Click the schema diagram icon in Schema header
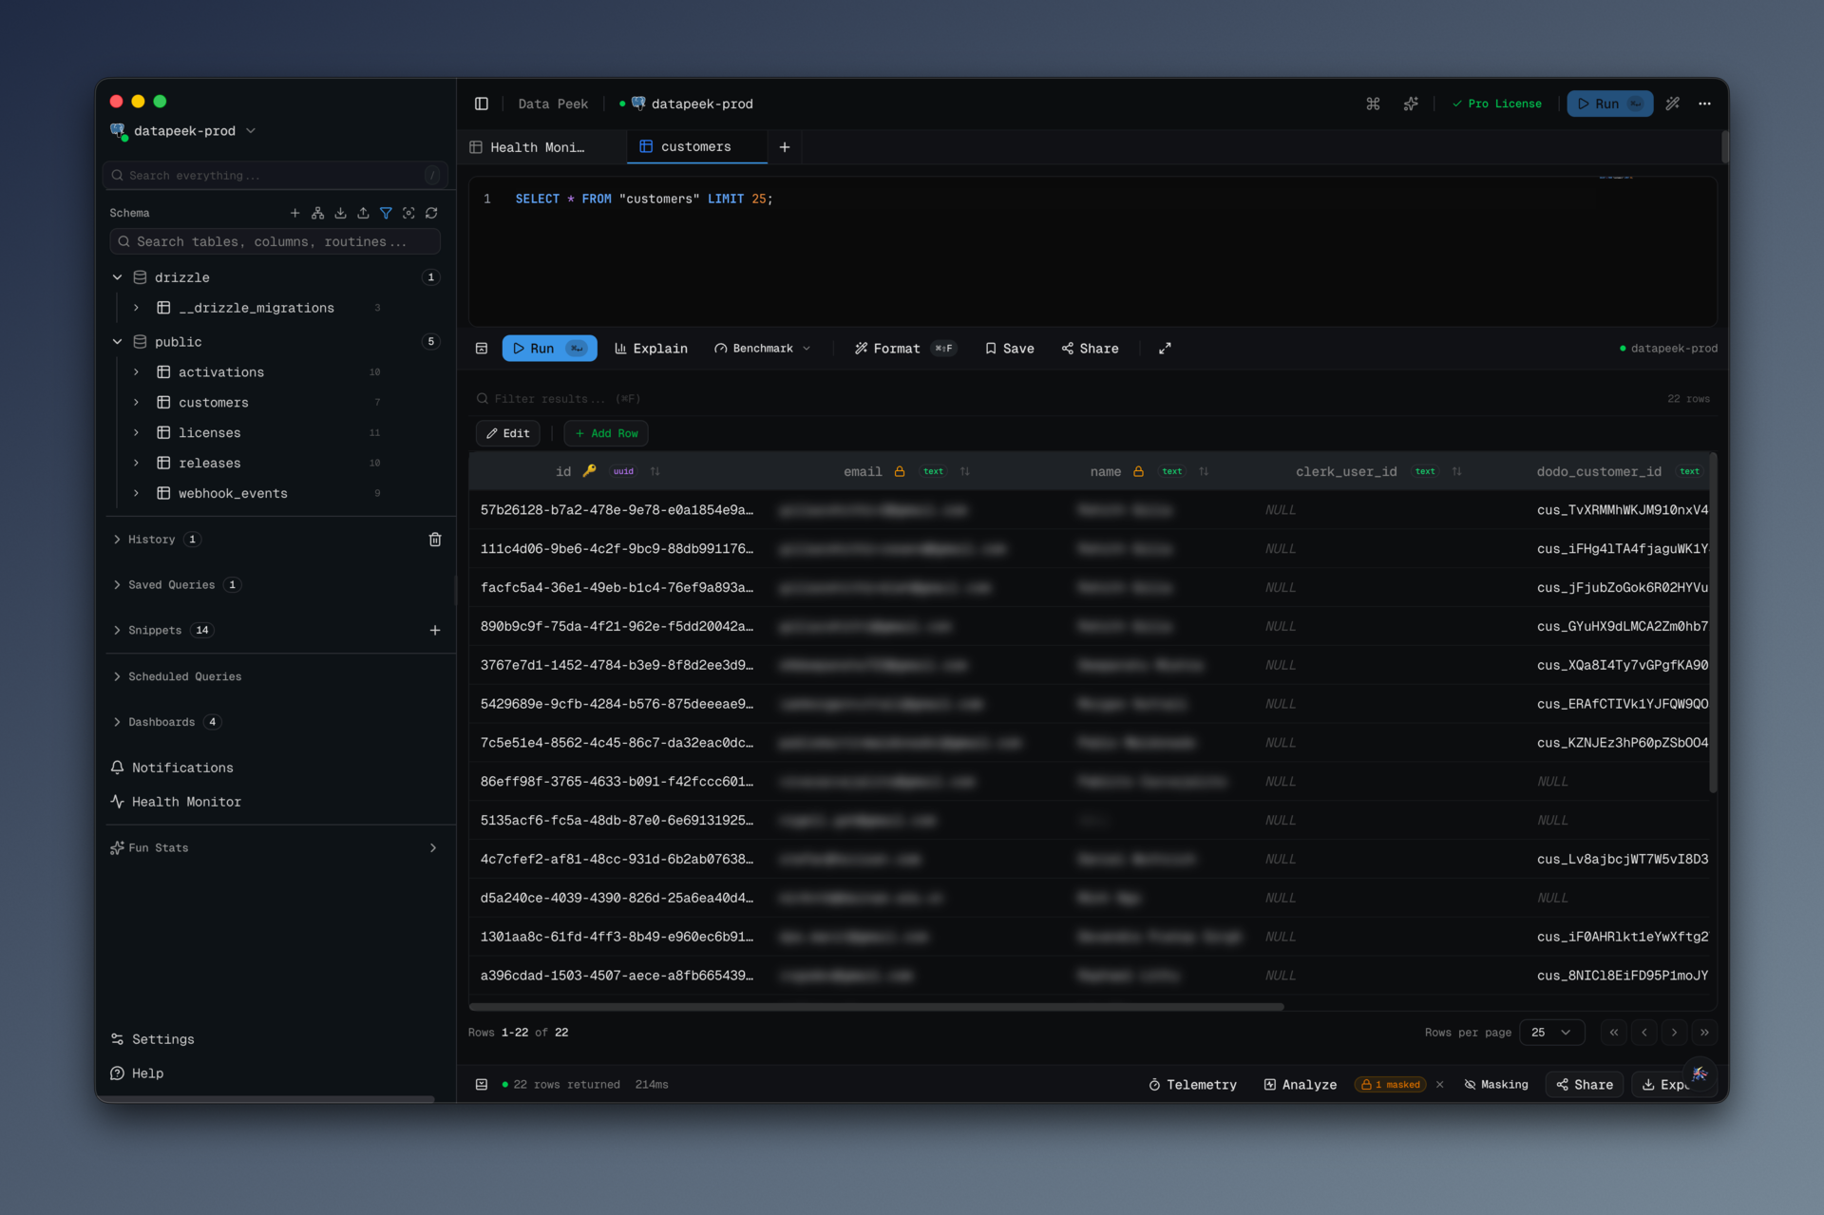1824x1215 pixels. (x=317, y=213)
